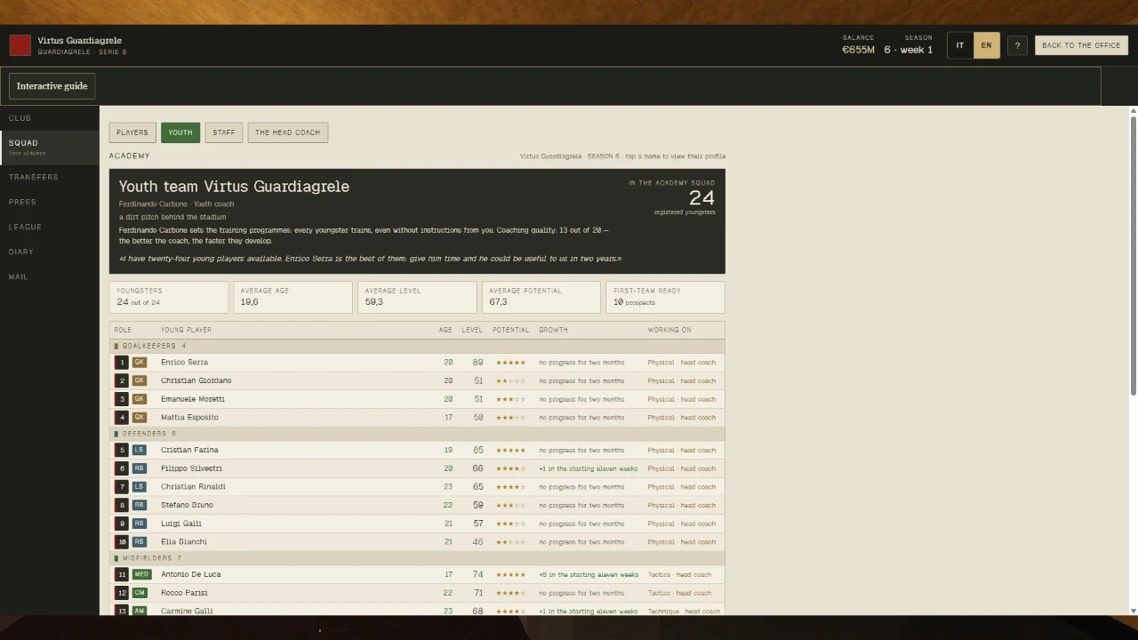Screen dimensions: 1138x640
Task: Click the LB badge next to Cristian Farina
Action: pyautogui.click(x=139, y=451)
